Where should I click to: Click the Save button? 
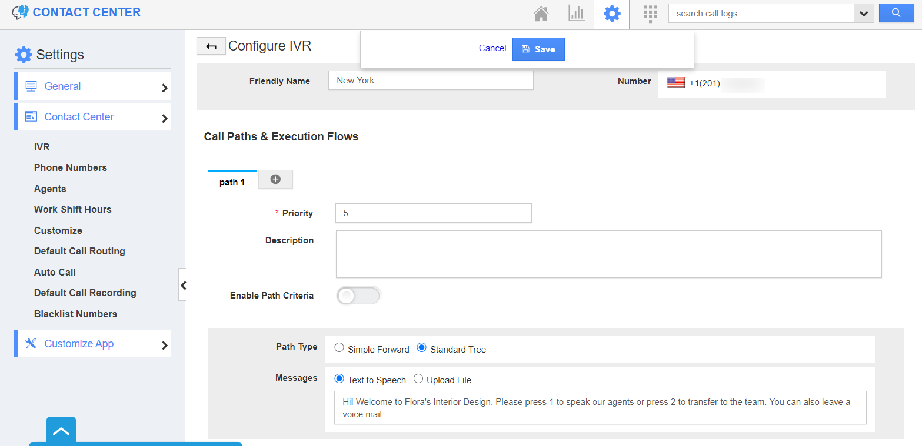[x=538, y=49]
